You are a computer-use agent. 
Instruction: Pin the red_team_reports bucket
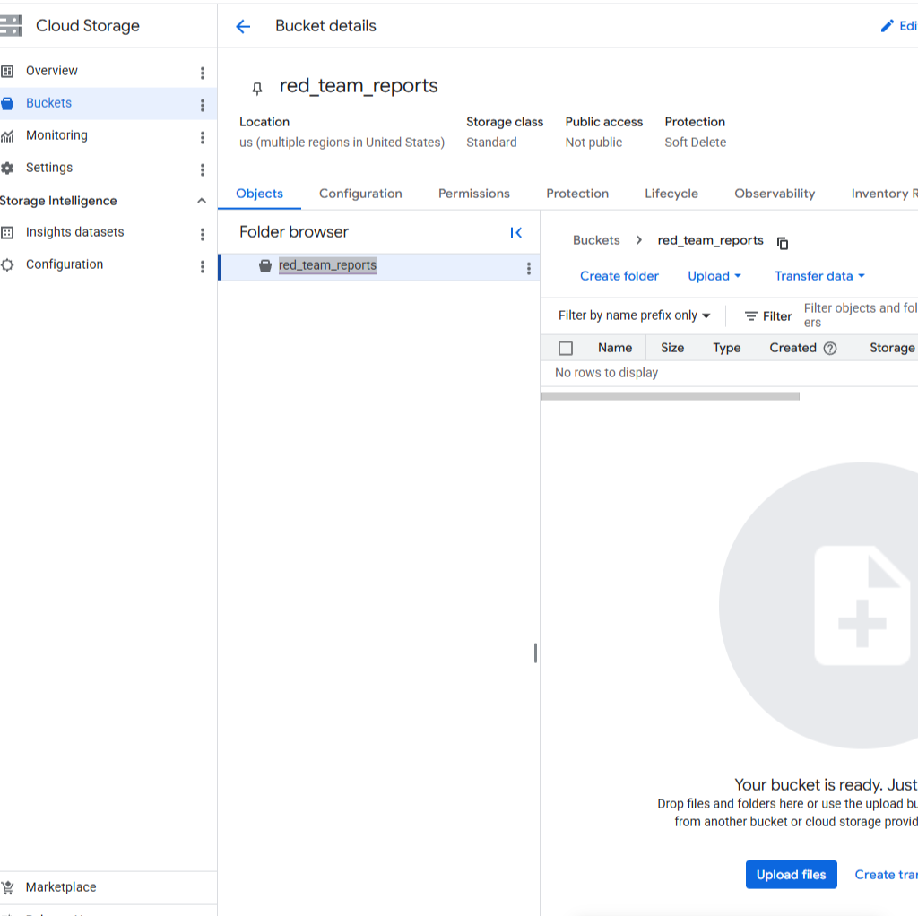tap(257, 88)
